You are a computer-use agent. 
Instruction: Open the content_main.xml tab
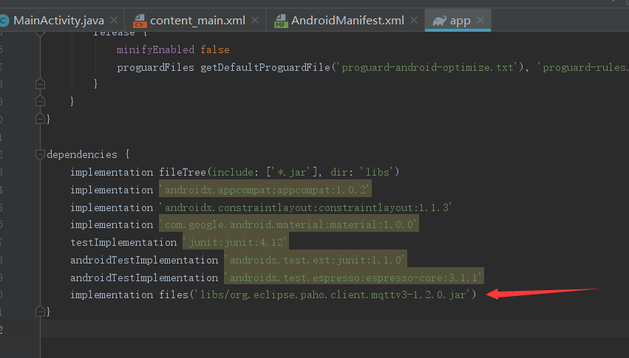click(197, 21)
